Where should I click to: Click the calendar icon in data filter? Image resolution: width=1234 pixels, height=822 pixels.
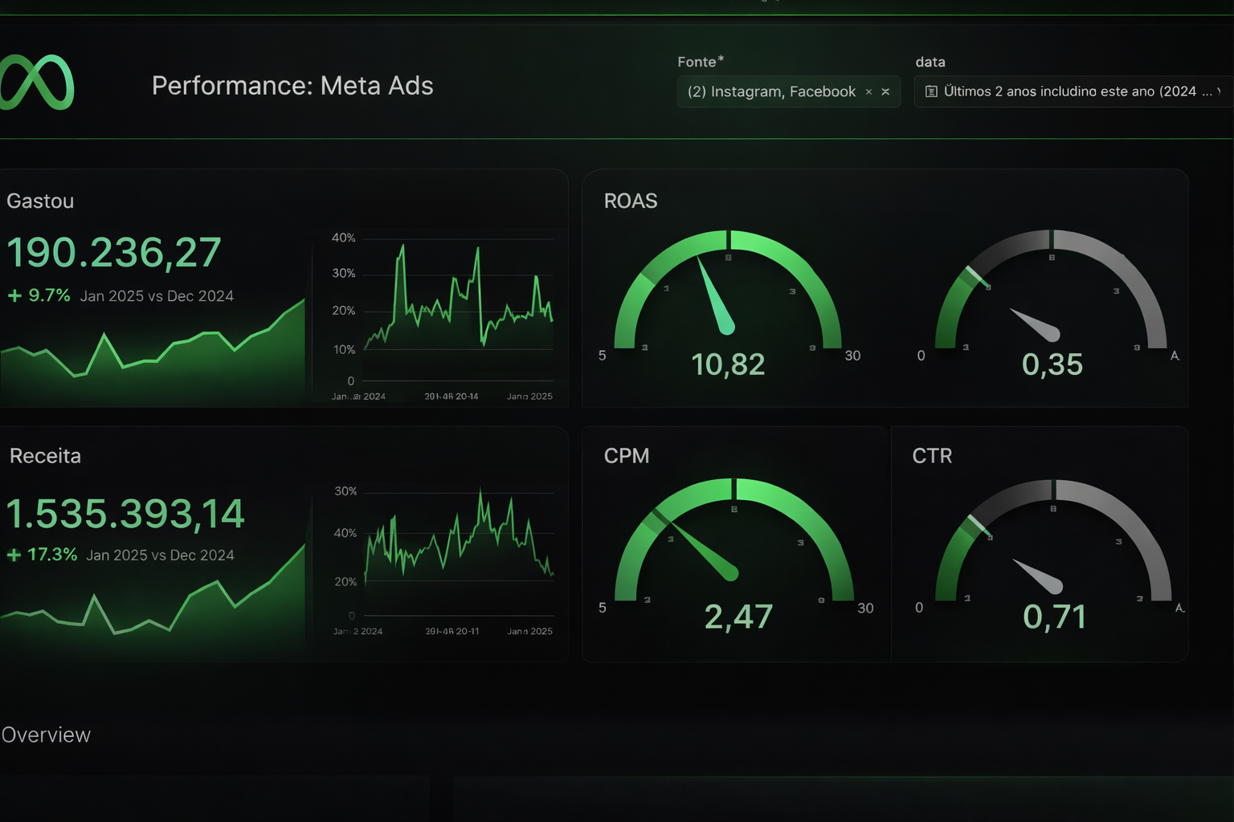(931, 92)
